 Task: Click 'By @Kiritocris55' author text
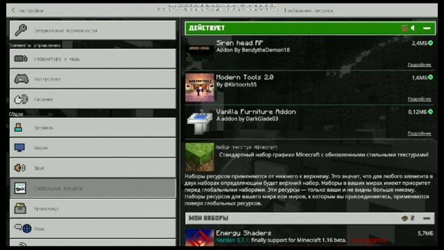(x=237, y=85)
